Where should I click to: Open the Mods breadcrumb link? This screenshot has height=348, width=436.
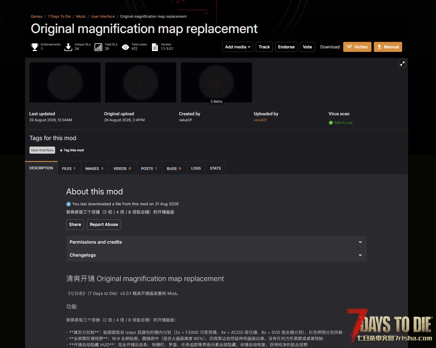[81, 17]
